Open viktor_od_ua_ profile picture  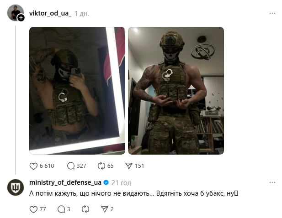15,13
